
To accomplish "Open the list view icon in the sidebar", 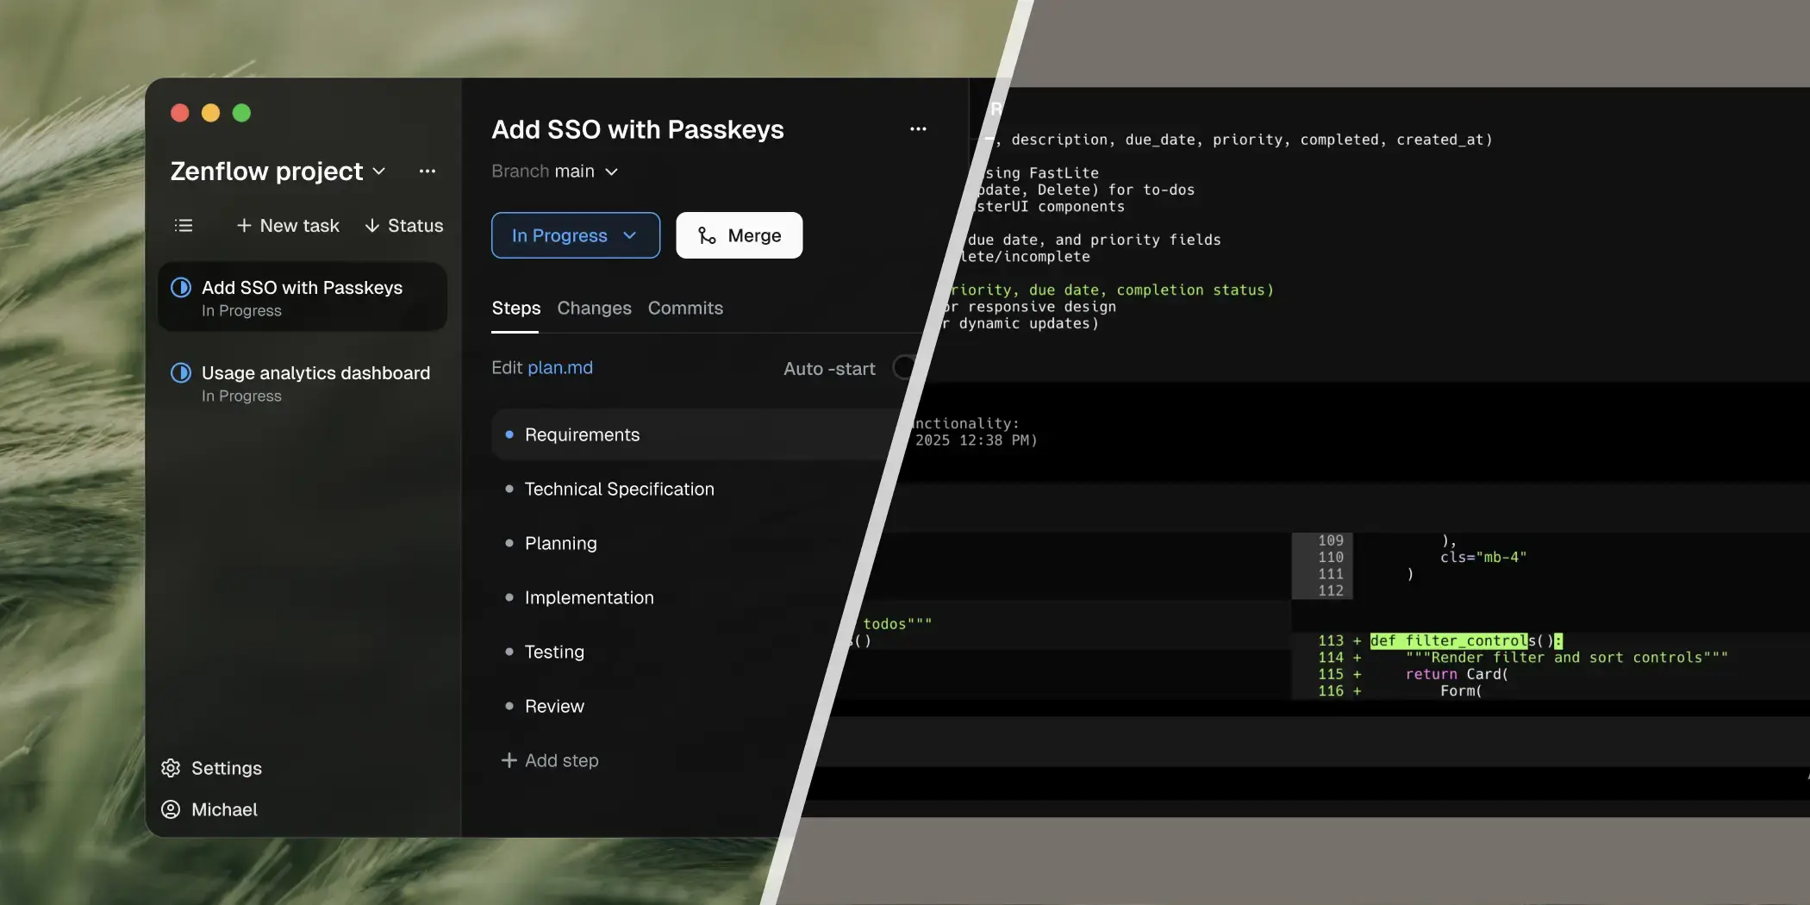I will coord(184,225).
